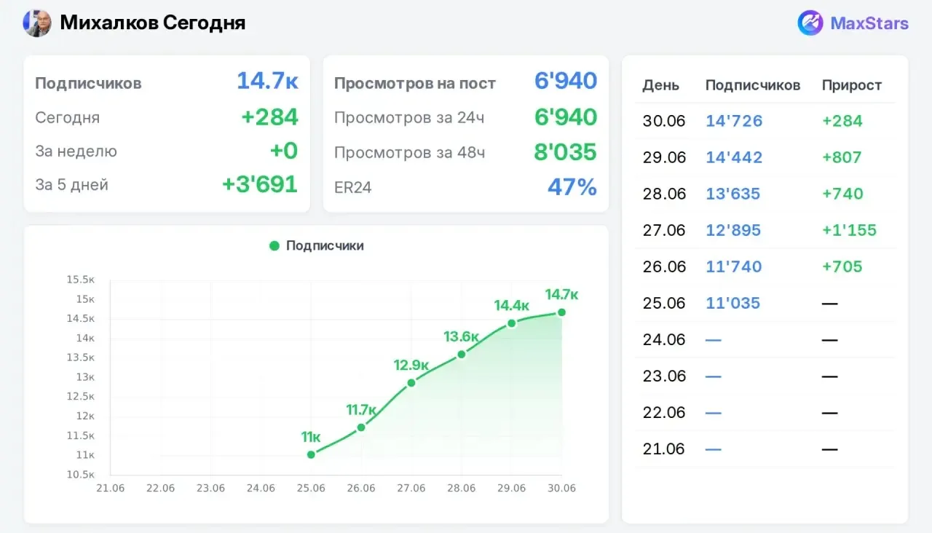
Task: Click the Просмотров на пост label
Action: [415, 84]
